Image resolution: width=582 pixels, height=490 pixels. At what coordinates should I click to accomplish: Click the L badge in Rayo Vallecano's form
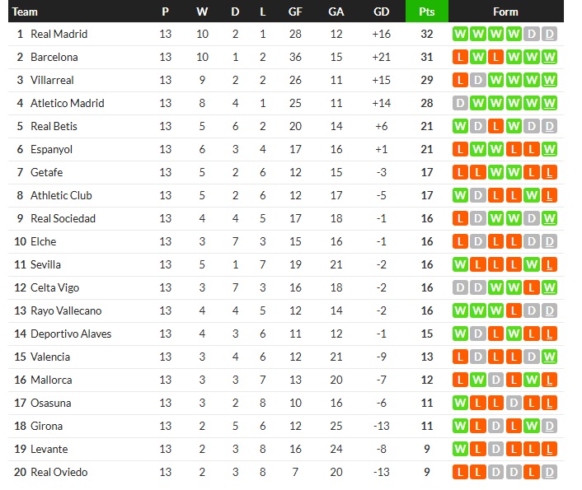(x=514, y=310)
